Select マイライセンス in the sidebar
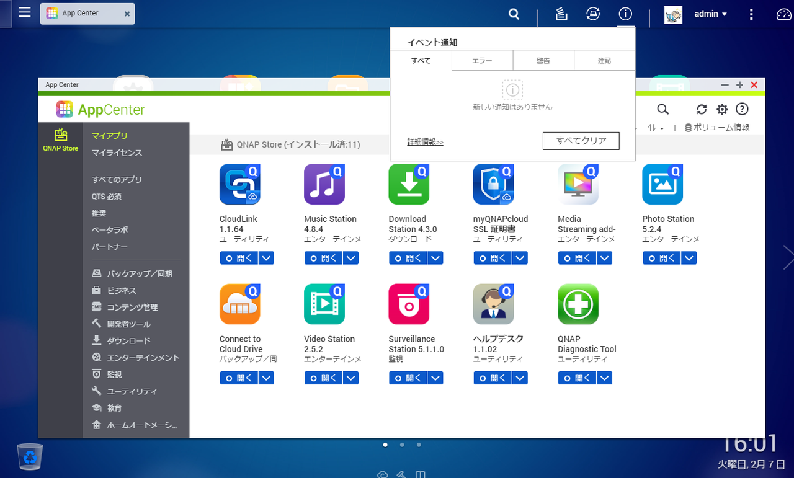Screen dimensions: 794x478 [117, 153]
